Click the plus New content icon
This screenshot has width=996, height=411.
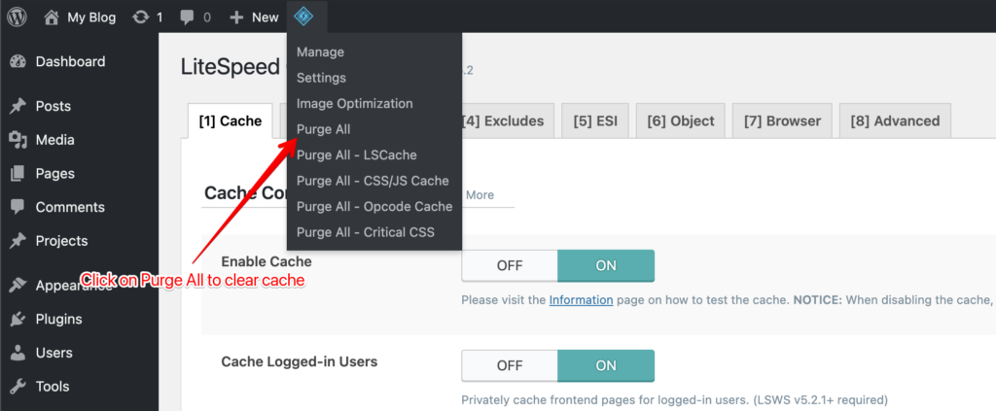pos(236,17)
